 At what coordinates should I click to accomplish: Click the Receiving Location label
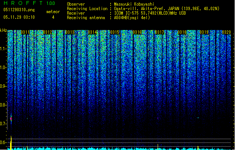(x=87, y=9)
